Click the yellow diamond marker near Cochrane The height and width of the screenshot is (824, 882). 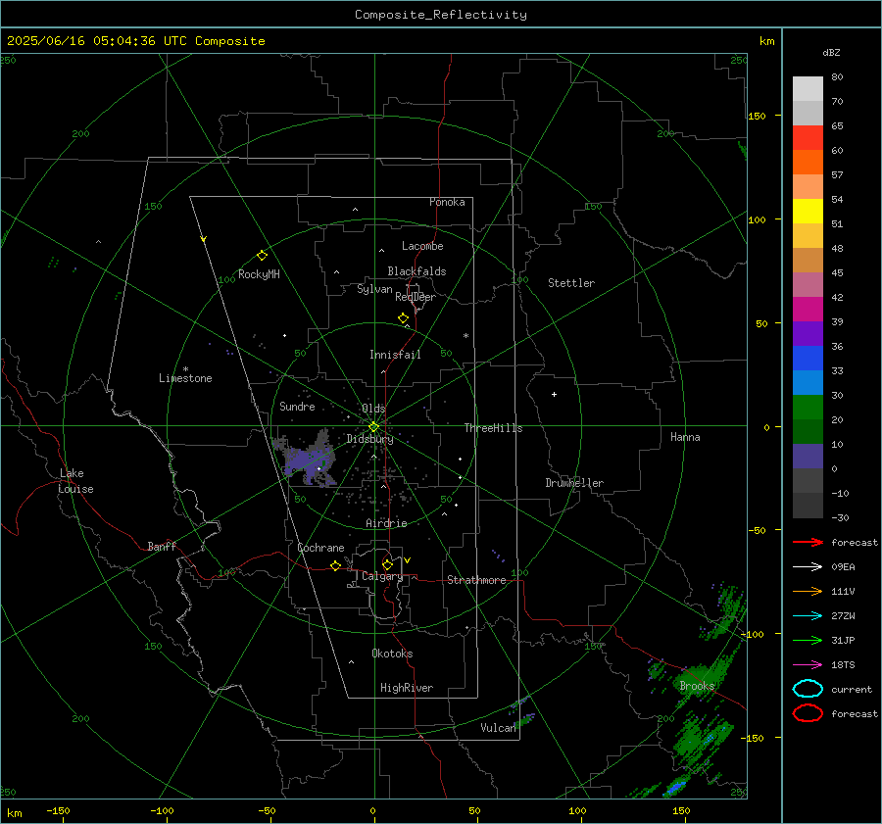point(335,566)
